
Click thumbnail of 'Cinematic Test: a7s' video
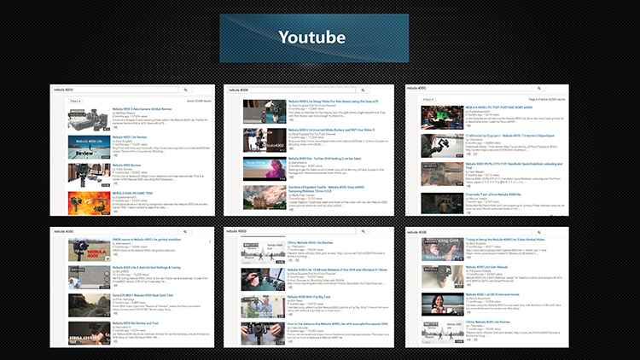(442, 203)
